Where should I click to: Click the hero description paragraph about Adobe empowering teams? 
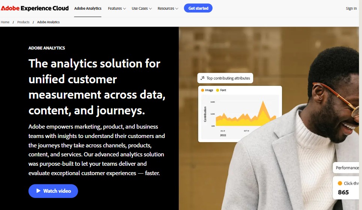click(97, 150)
